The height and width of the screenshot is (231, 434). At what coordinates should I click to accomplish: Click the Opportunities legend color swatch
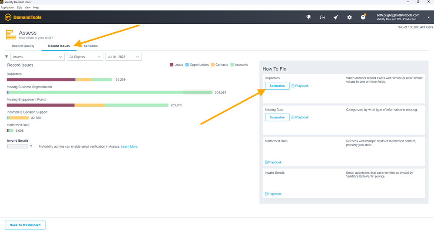[x=187, y=65]
